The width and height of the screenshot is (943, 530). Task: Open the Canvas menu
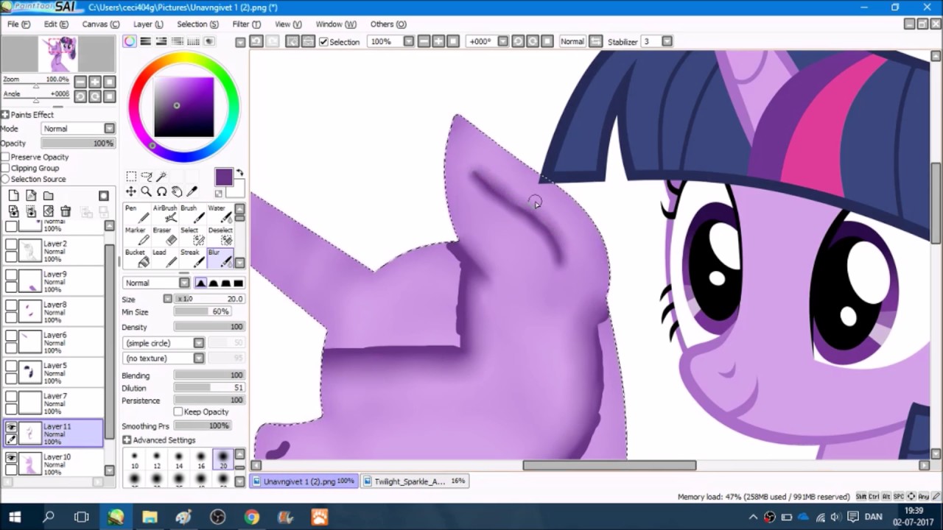100,24
